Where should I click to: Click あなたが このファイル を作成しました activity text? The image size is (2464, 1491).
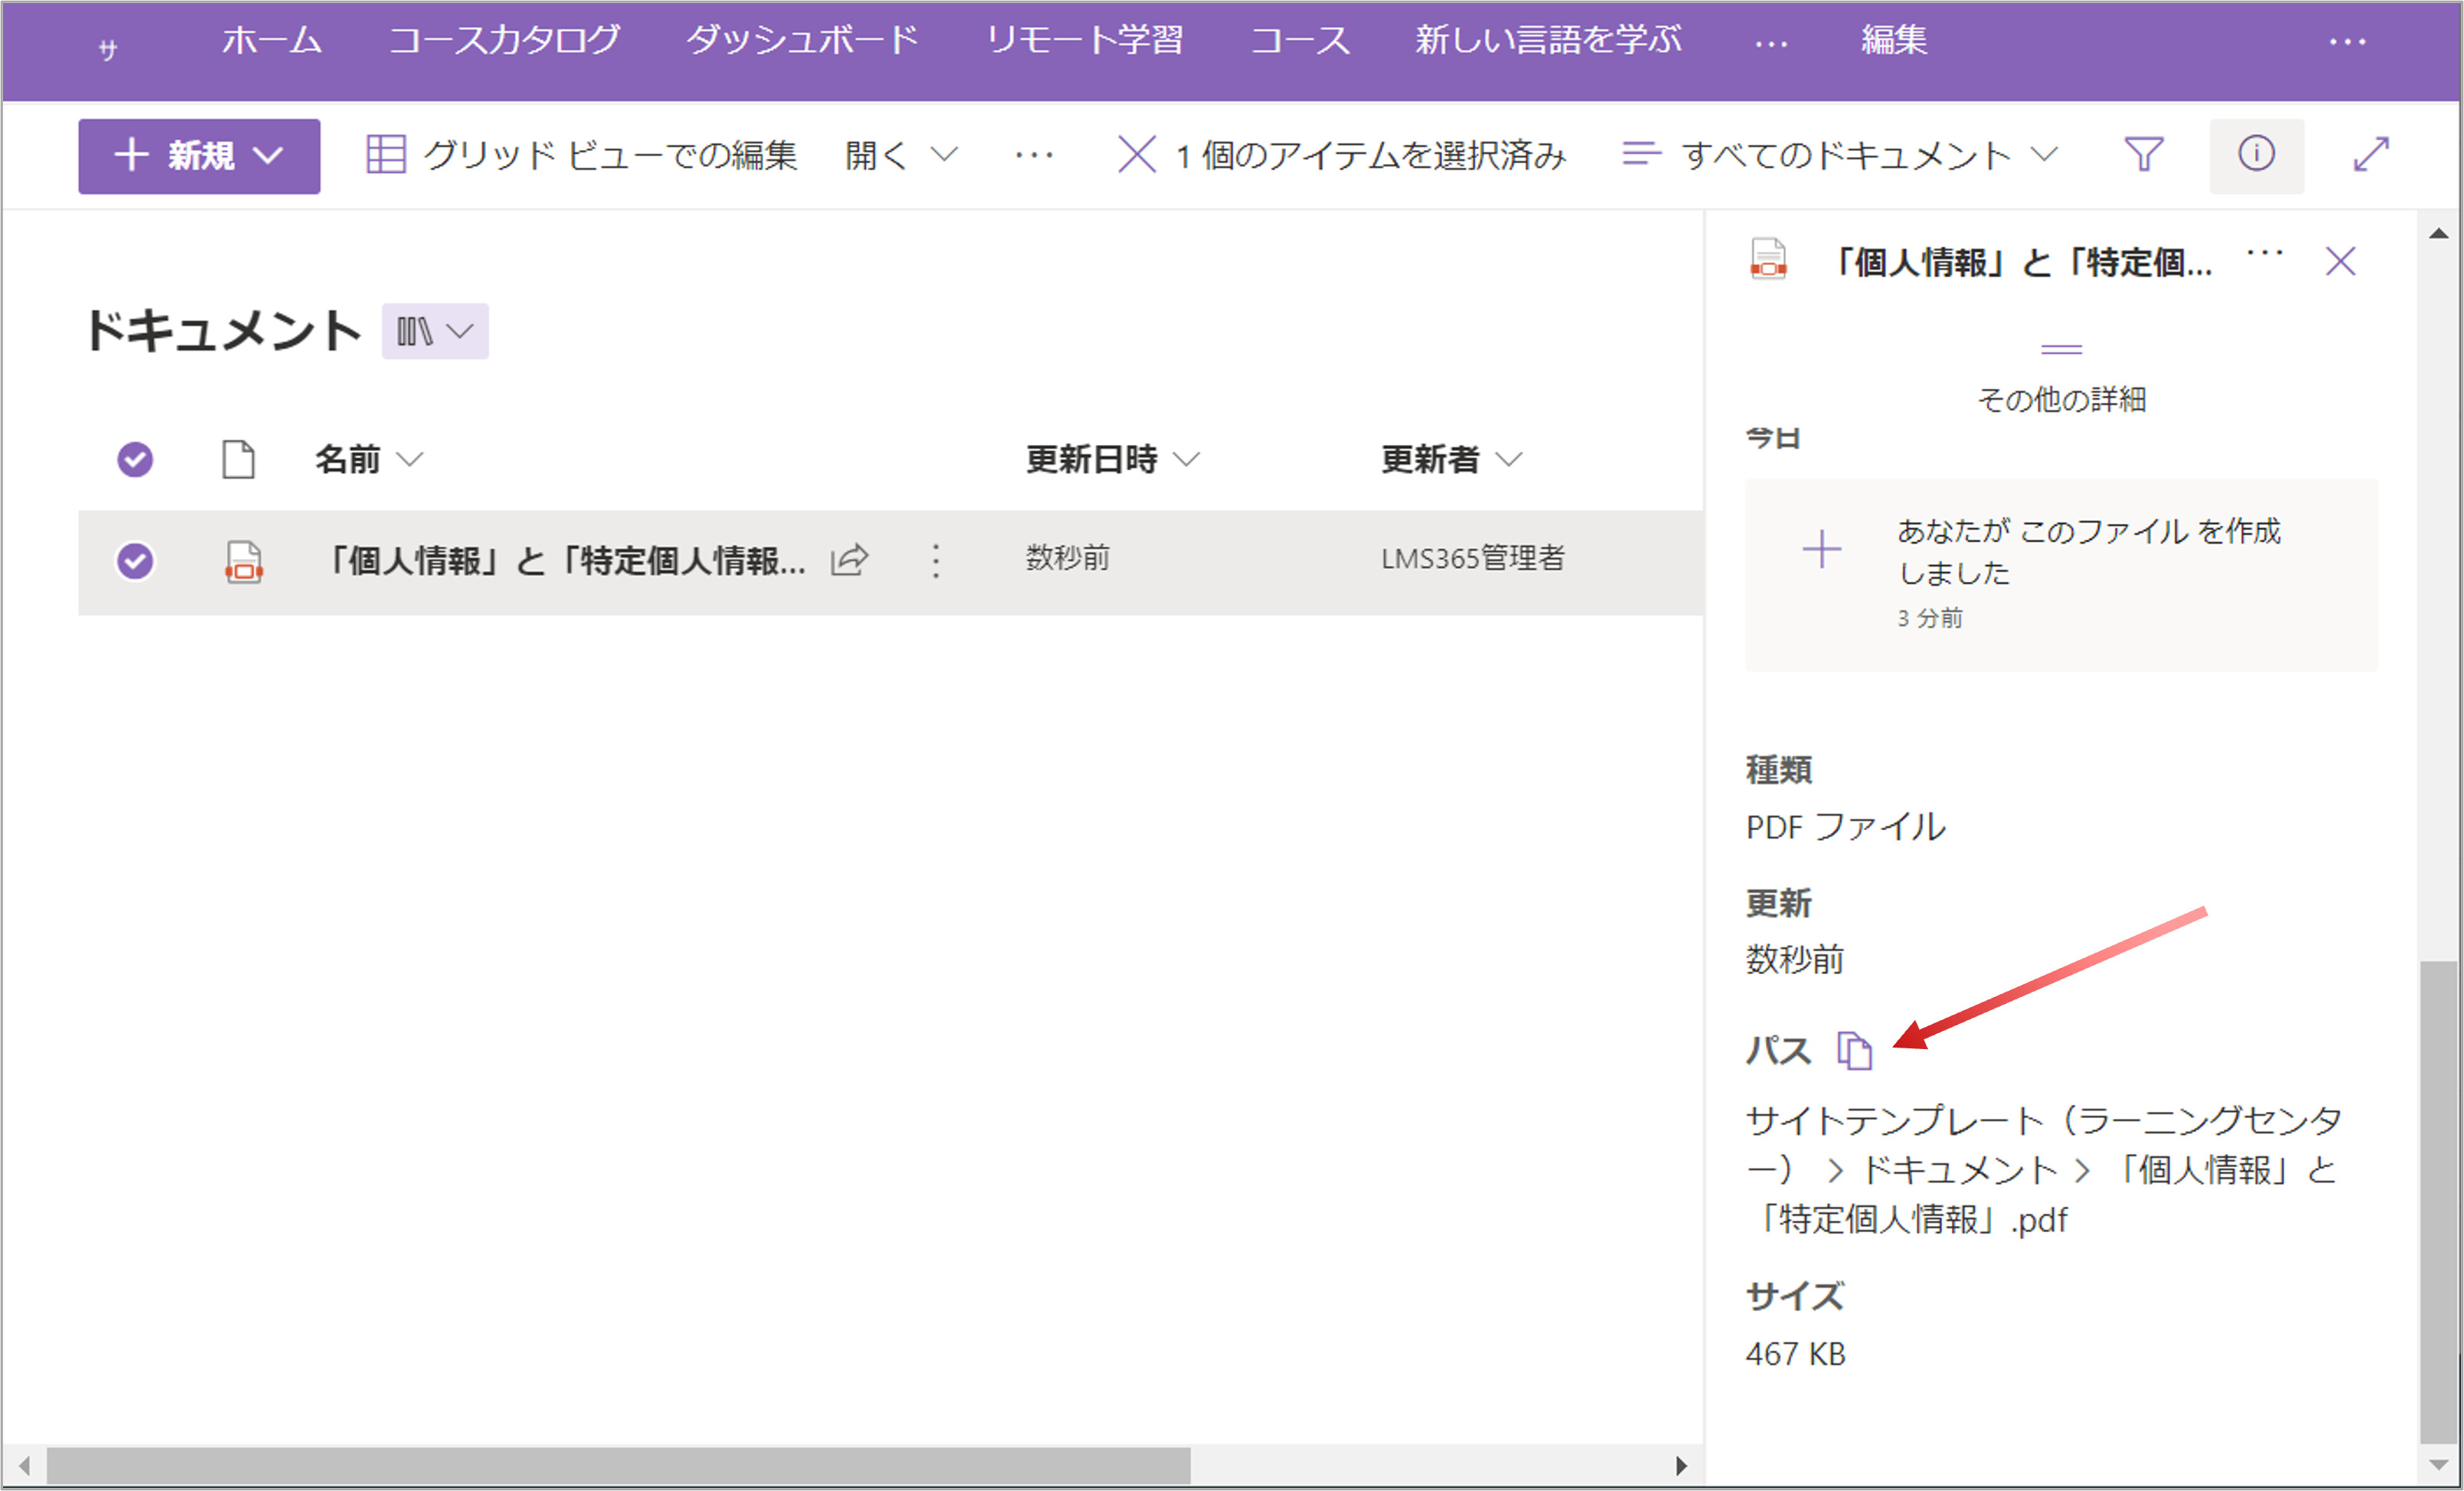[2088, 551]
